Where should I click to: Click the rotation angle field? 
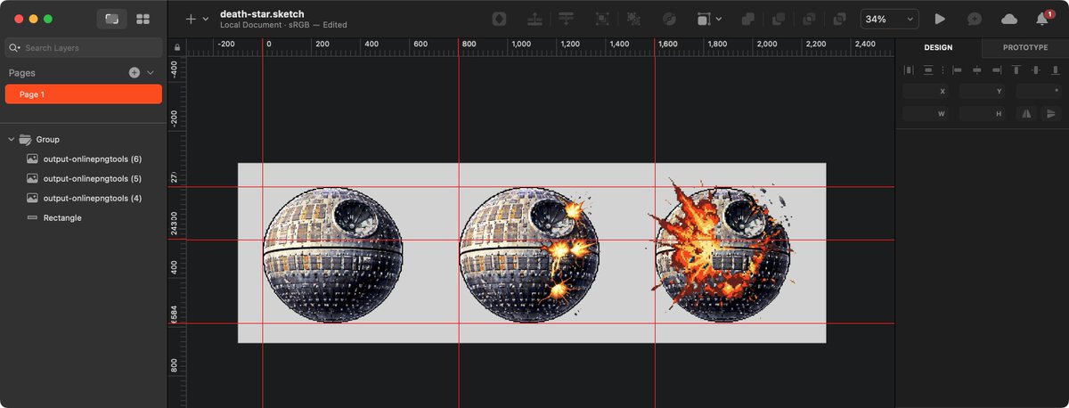coord(1039,91)
